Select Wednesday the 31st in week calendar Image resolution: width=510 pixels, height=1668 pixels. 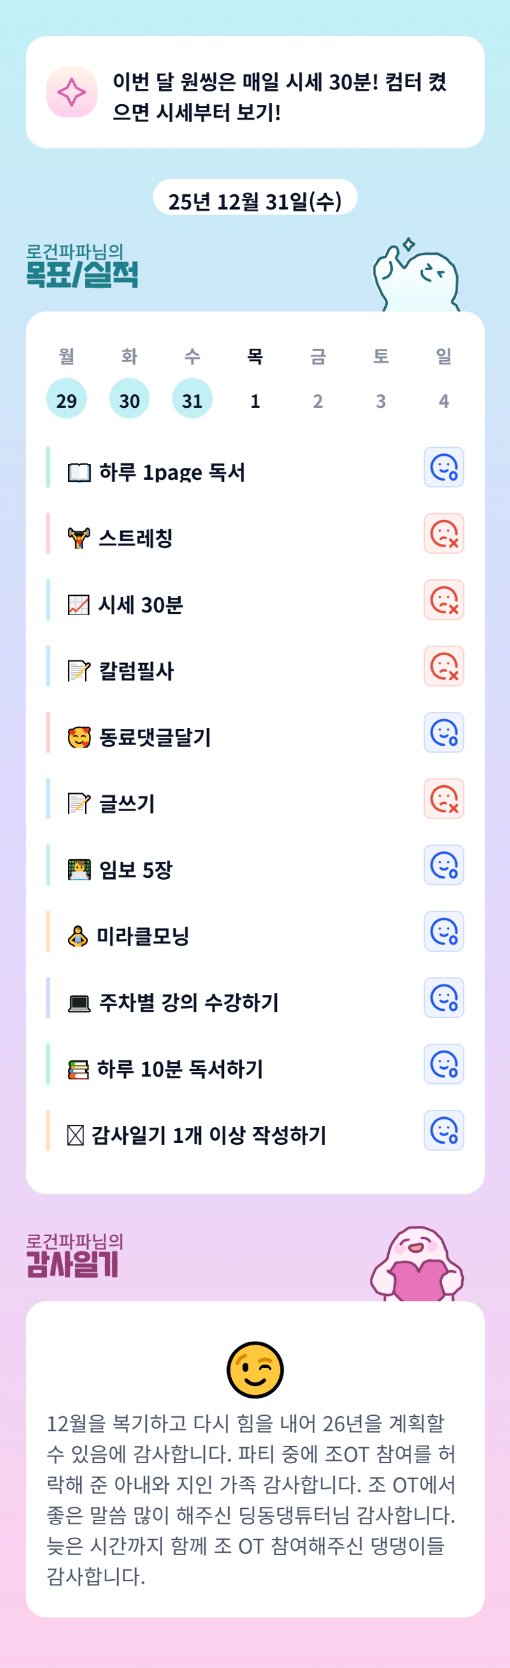192,399
